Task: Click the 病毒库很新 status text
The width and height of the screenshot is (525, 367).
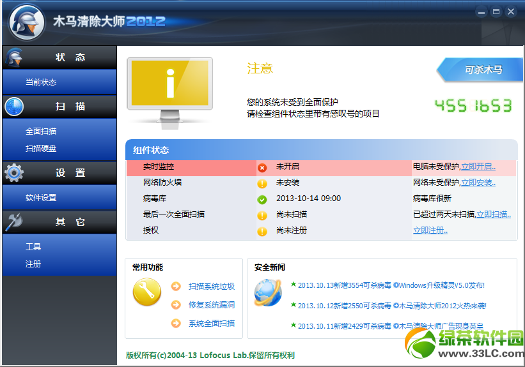Action: [432, 198]
